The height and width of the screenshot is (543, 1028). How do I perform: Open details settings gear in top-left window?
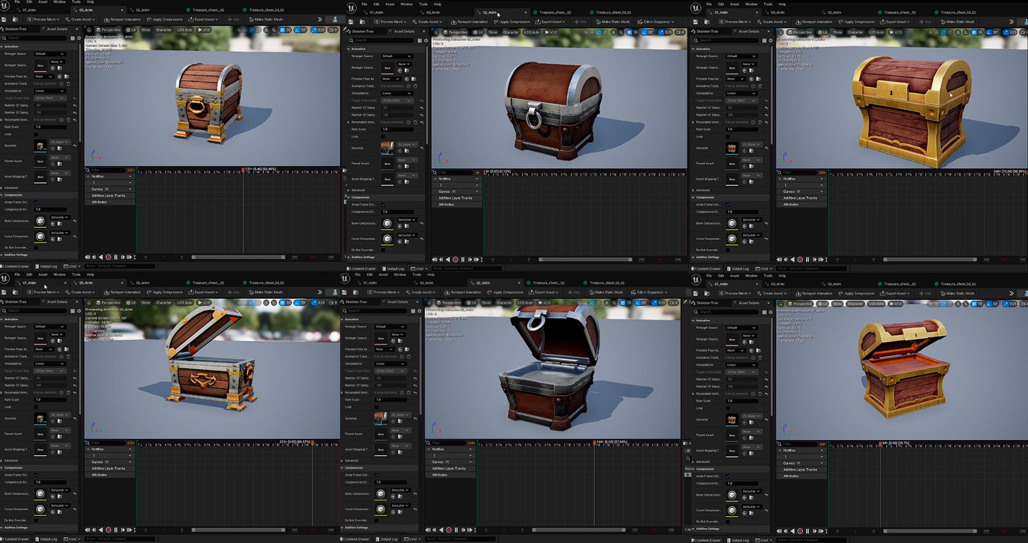pos(79,38)
